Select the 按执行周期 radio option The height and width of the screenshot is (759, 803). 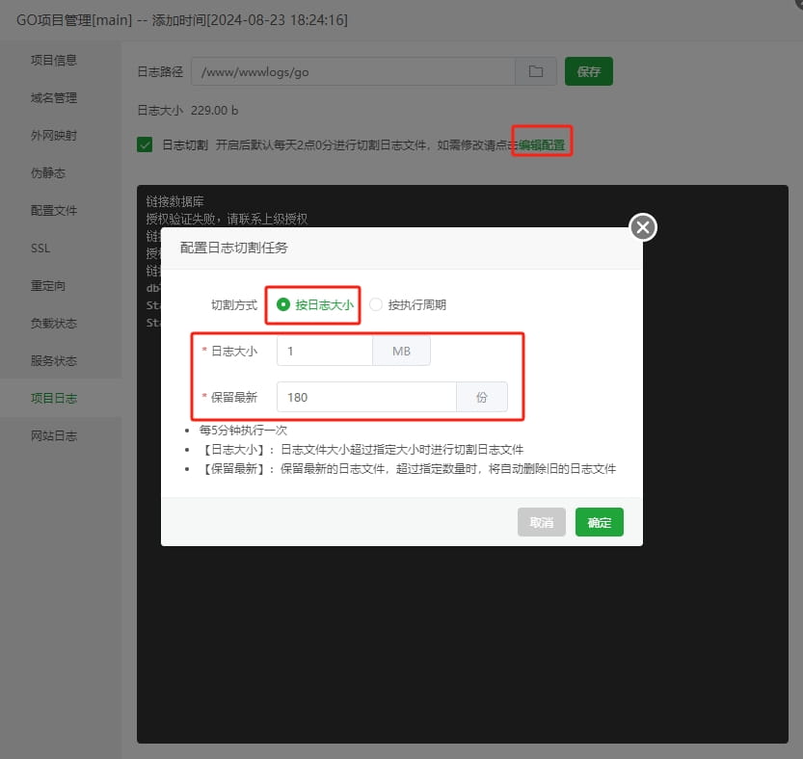[x=377, y=305]
